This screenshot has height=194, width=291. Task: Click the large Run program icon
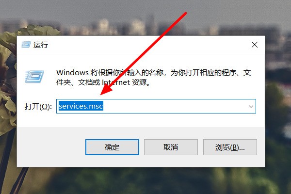click(34, 77)
